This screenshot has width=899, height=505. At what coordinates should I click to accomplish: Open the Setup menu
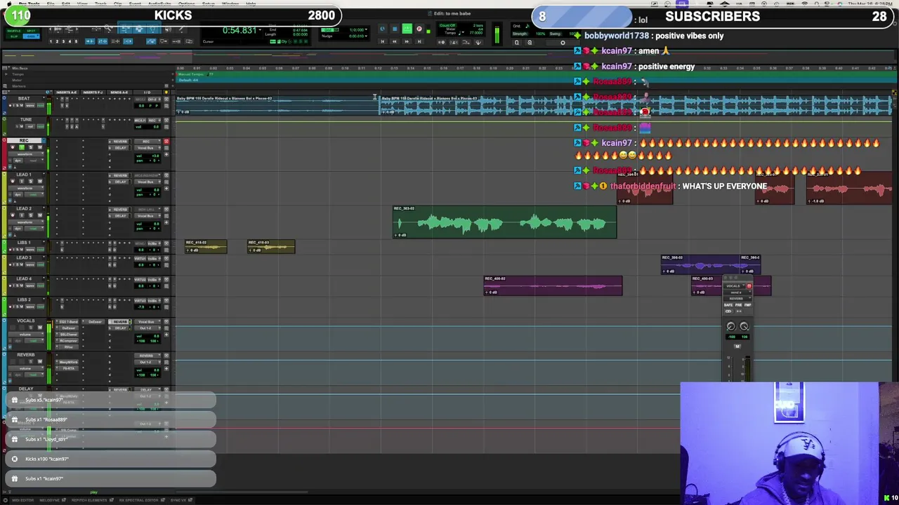click(x=209, y=4)
